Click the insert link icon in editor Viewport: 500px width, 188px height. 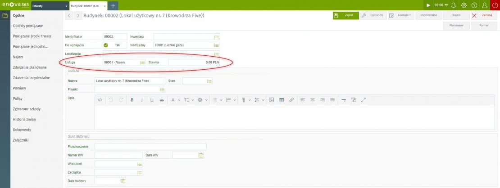pyautogui.click(x=291, y=100)
